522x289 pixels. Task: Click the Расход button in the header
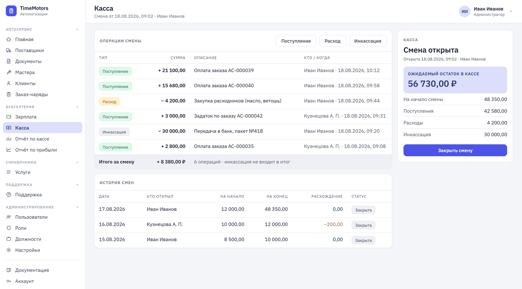coord(332,41)
